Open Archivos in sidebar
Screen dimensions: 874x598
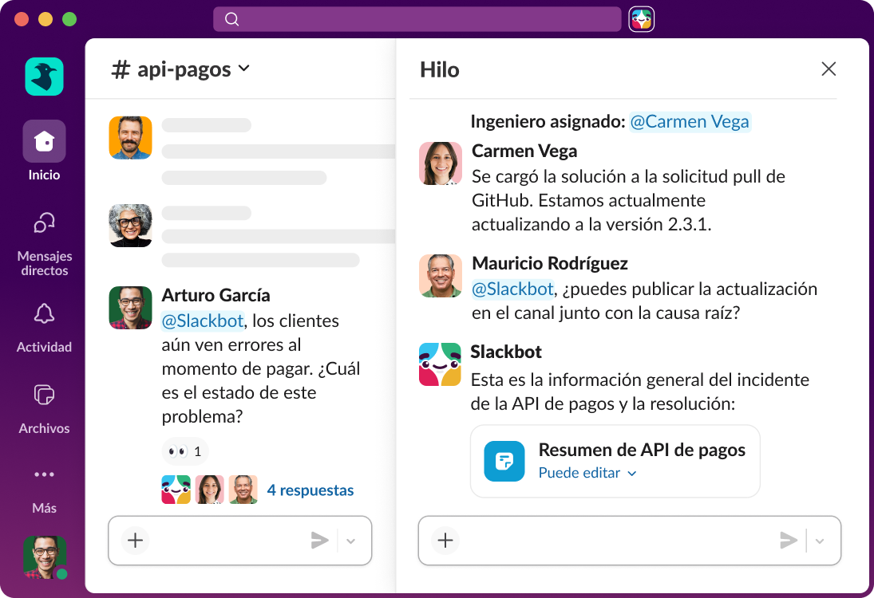tap(44, 409)
